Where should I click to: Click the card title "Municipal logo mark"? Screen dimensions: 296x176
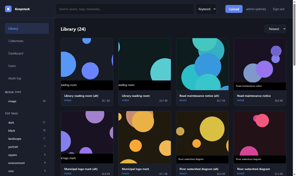pos(135,169)
